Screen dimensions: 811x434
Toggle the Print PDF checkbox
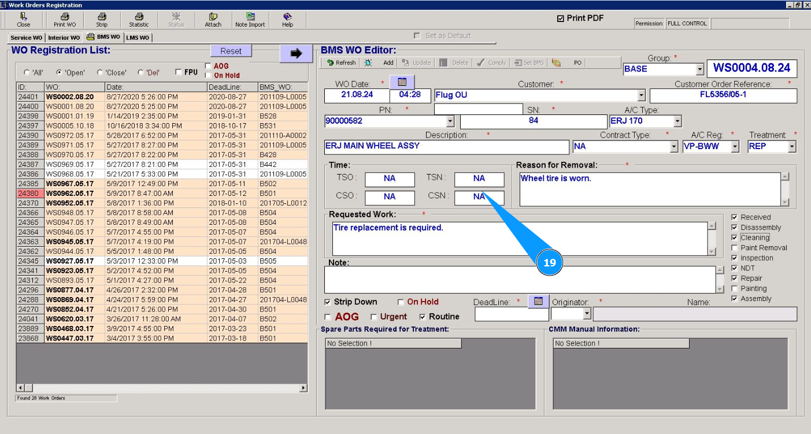click(x=560, y=18)
